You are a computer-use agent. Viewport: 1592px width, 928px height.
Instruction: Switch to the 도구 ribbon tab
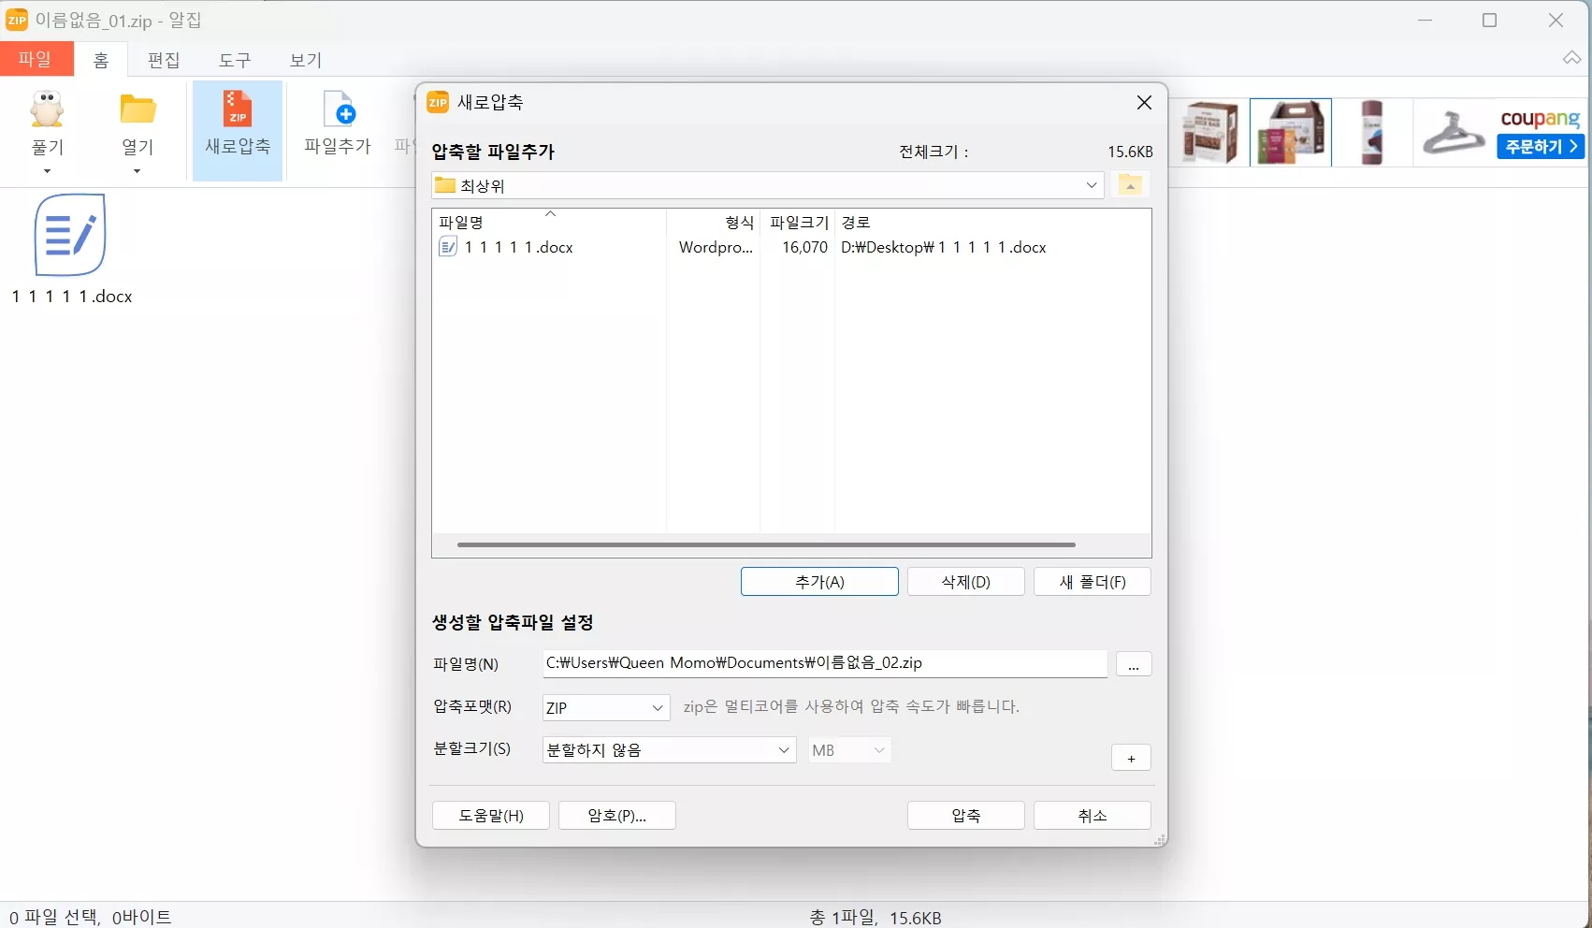[235, 60]
